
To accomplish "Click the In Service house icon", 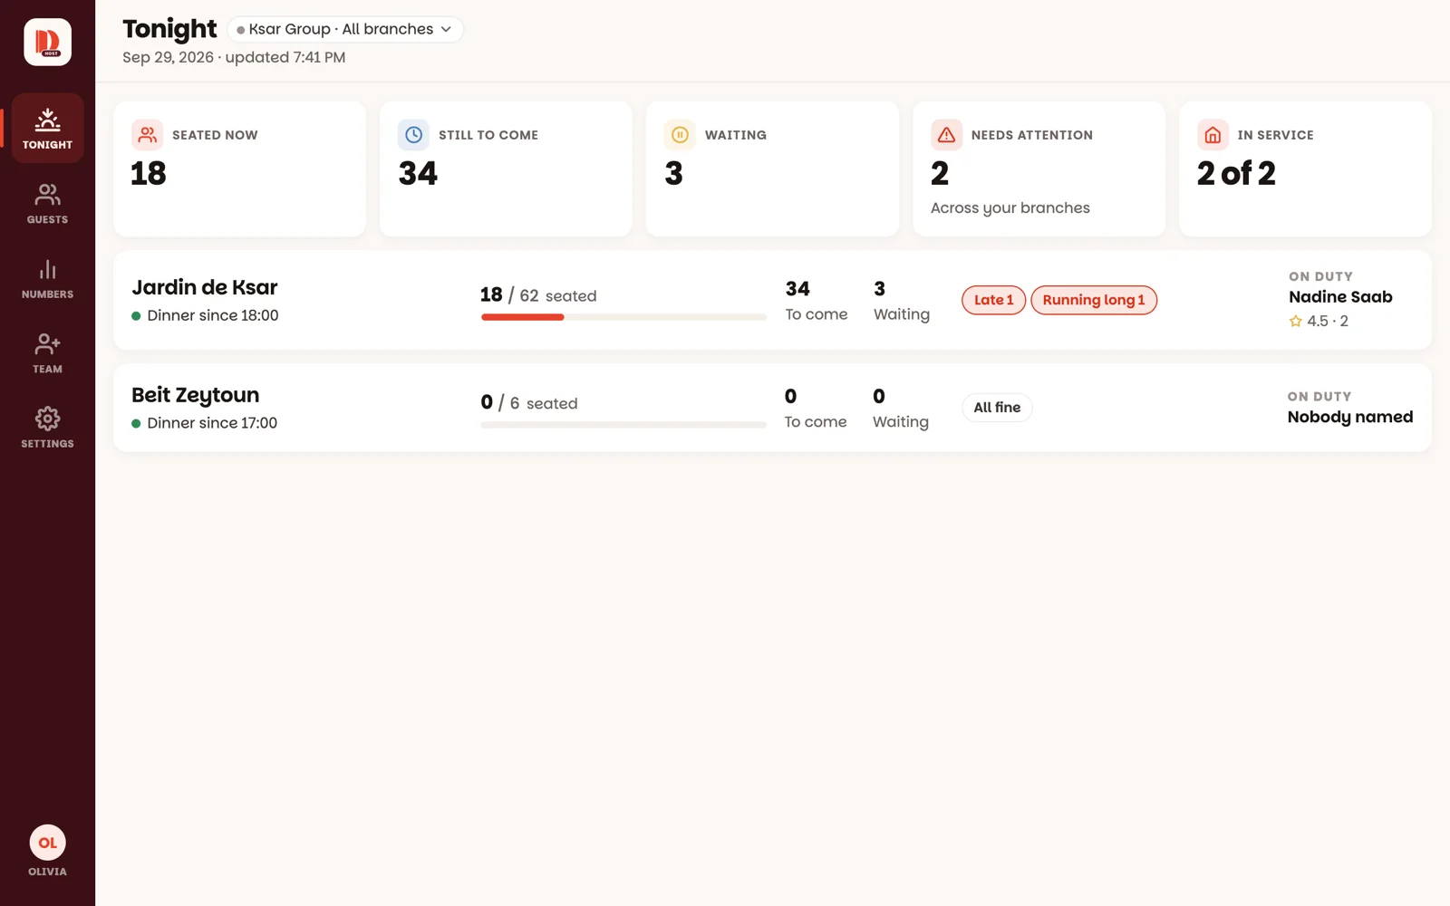I will click(1213, 135).
